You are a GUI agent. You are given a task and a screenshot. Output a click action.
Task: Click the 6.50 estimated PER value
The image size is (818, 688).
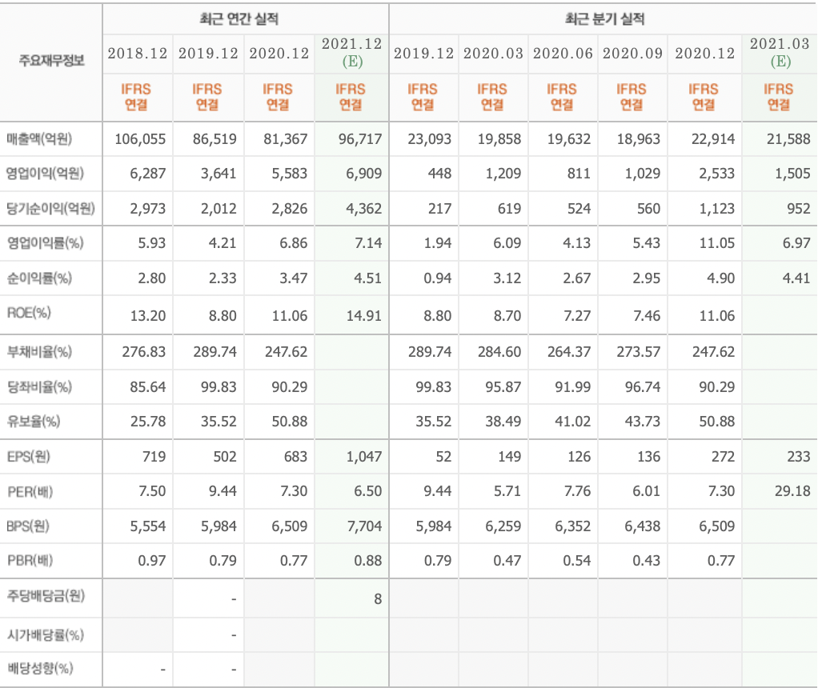[x=368, y=491]
